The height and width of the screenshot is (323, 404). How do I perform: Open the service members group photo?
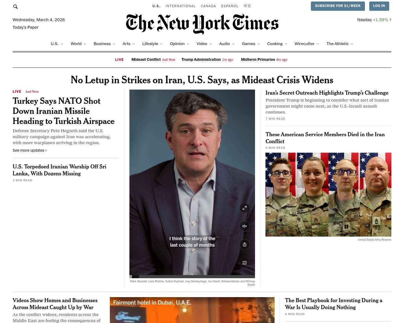pos(328,195)
